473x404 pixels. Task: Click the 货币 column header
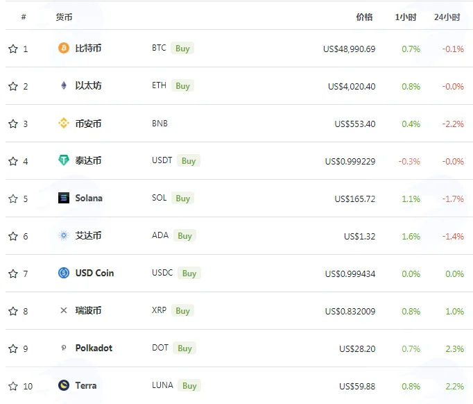64,17
